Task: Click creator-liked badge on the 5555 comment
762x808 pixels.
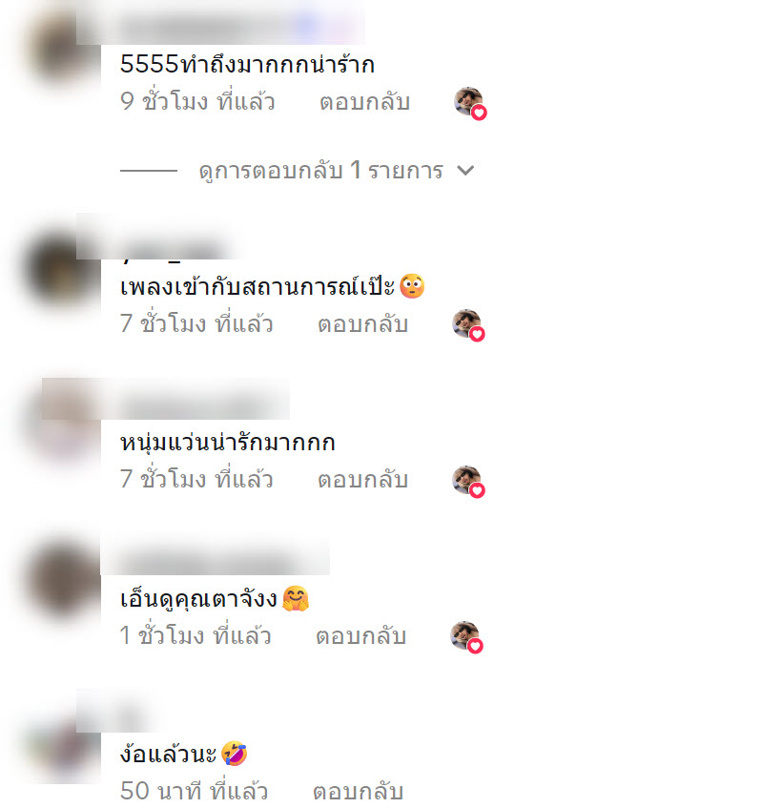Action: (x=470, y=103)
